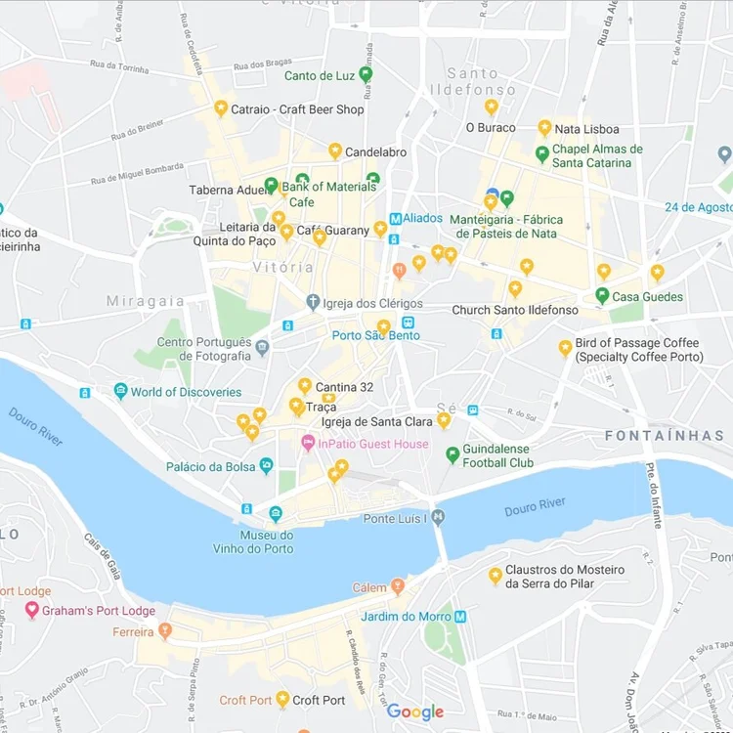Screen dimensions: 733x733
Task: Click the World of Discoveries museum icon
Action: 120,391
